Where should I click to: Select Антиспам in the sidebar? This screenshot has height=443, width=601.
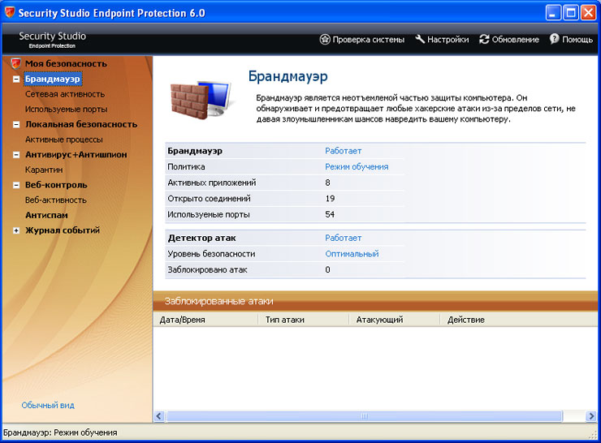46,215
